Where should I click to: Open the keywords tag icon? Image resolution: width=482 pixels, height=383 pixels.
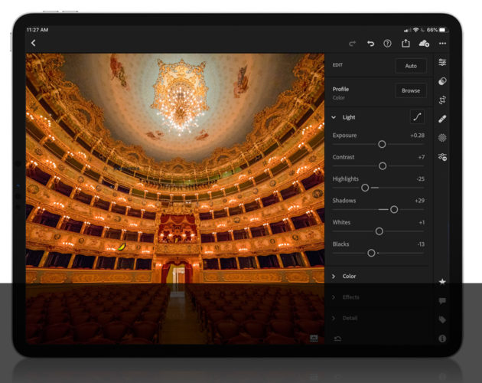coord(442,319)
